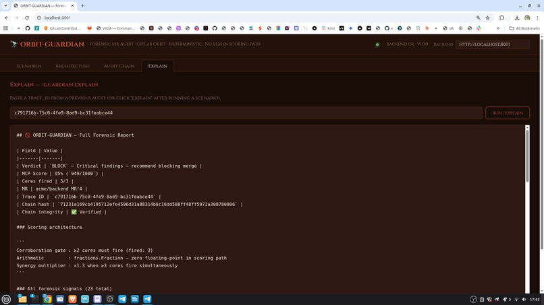Open a new browser tab
Image resolution: width=544 pixels, height=305 pixels.
pos(82,5)
